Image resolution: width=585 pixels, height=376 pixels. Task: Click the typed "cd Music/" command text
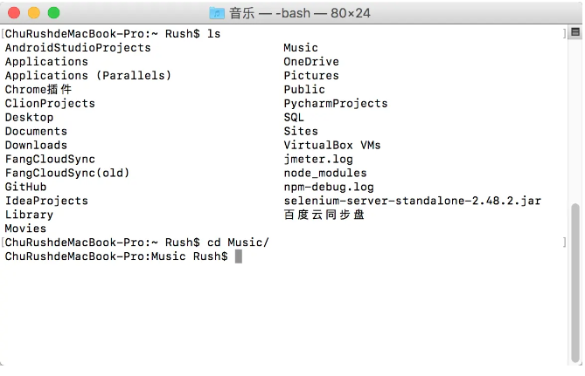[238, 243]
